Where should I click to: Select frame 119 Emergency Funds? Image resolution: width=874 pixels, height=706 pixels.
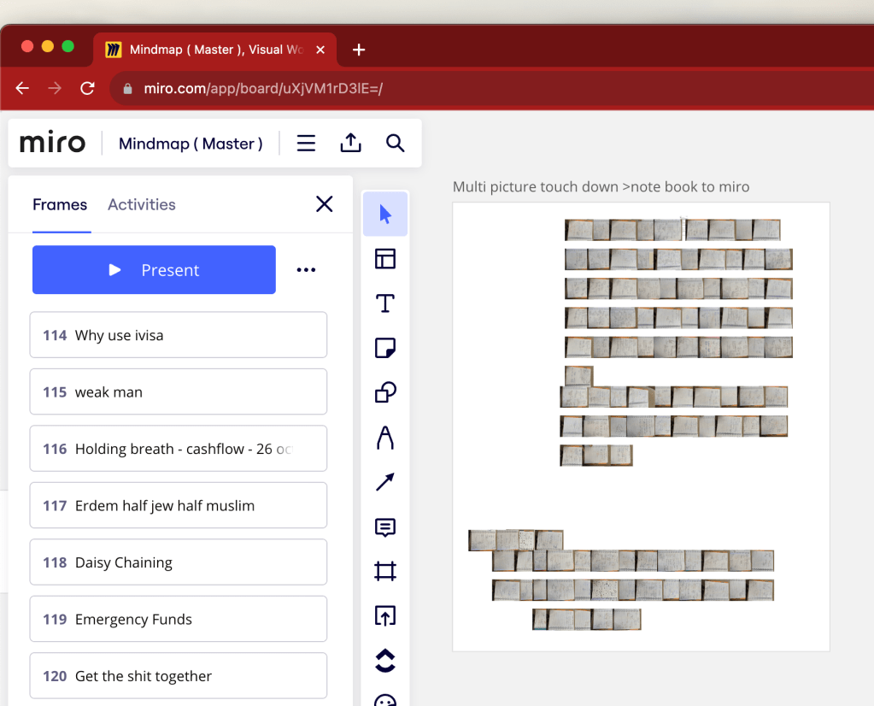pos(179,620)
